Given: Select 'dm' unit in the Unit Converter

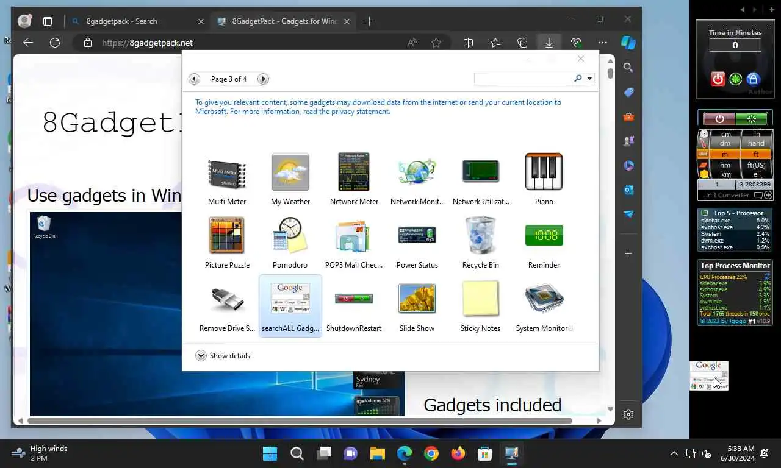Looking at the screenshot, I should pos(725,143).
